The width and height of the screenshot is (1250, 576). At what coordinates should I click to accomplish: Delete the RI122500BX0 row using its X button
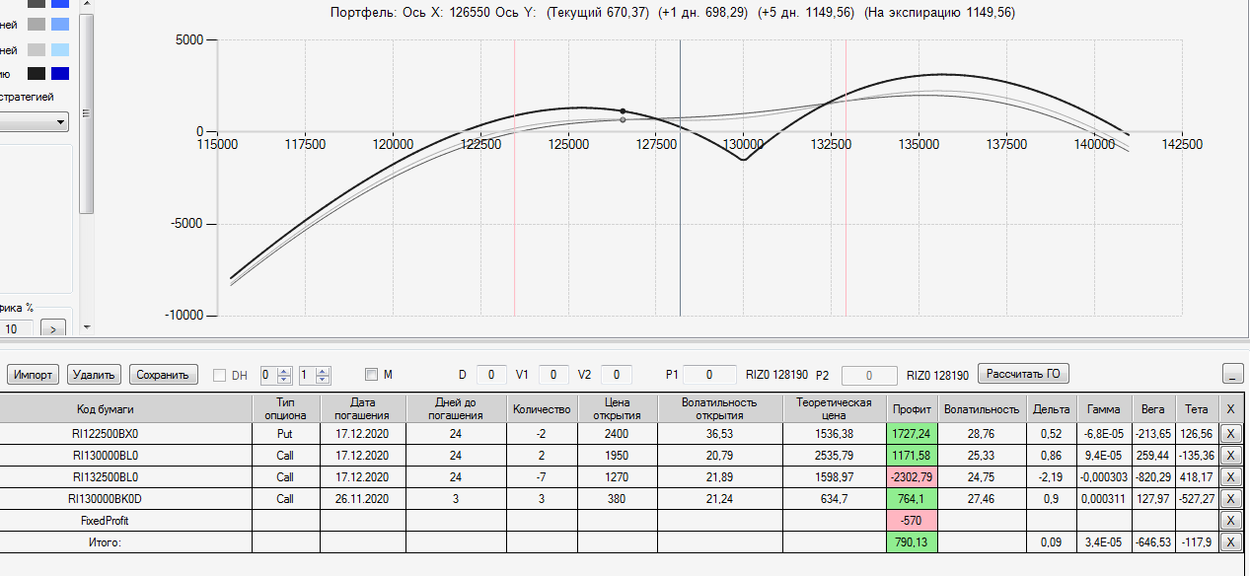tap(1229, 433)
